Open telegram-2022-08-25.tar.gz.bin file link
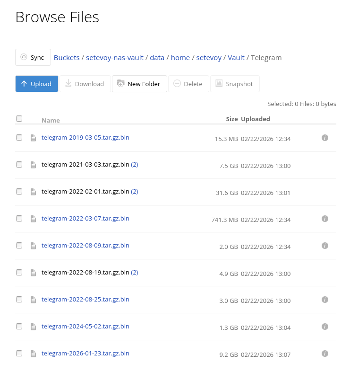Viewport: 350px width, 381px height. (85, 300)
